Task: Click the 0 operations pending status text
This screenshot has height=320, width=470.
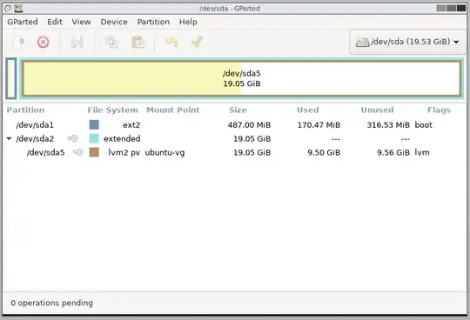Action: tap(52, 303)
